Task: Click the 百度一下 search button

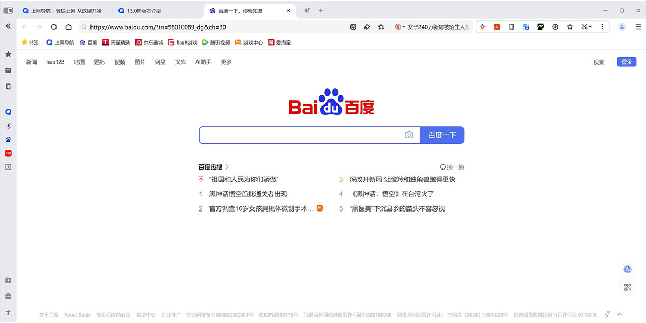Action: pos(442,135)
